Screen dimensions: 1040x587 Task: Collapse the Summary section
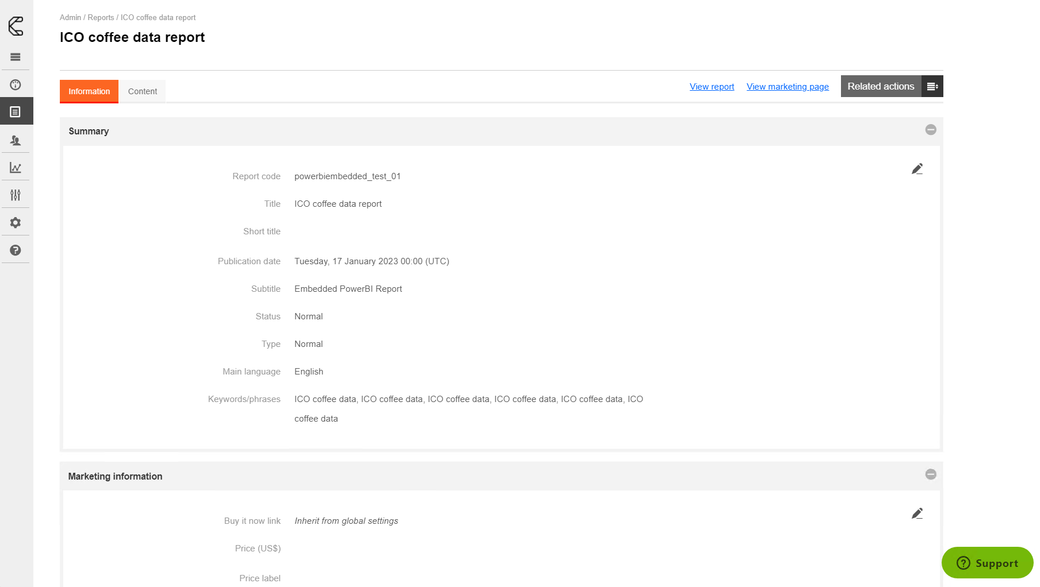(930, 130)
